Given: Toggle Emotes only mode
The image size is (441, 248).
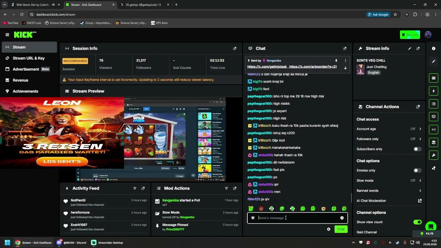Looking at the screenshot, I should point(417,170).
